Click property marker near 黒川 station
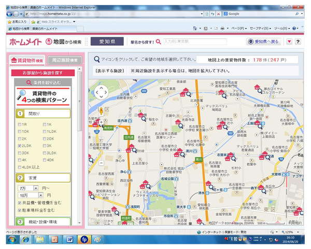 [179, 153]
